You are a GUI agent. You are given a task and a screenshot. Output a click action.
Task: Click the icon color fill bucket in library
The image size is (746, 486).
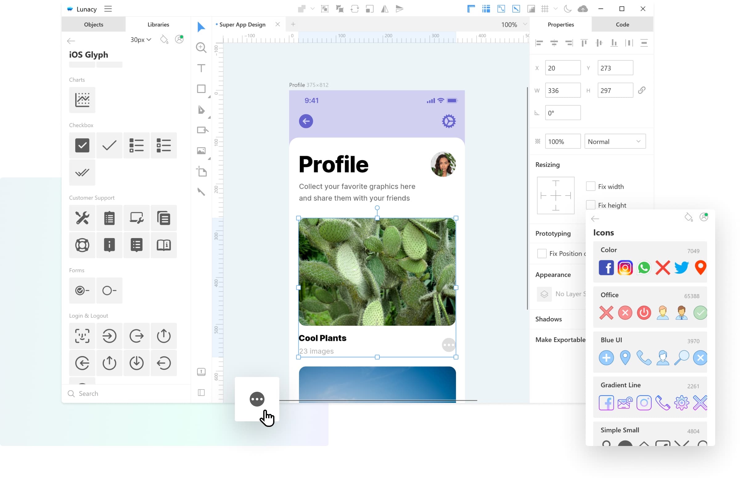[x=164, y=39]
